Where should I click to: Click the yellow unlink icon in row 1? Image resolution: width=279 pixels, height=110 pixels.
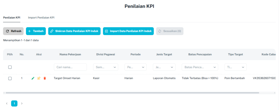pyautogui.click(x=39, y=78)
